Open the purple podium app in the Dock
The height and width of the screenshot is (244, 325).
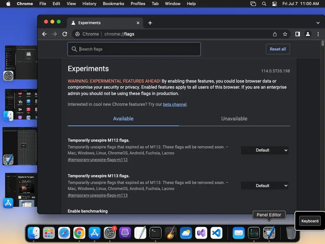[x=125, y=233]
